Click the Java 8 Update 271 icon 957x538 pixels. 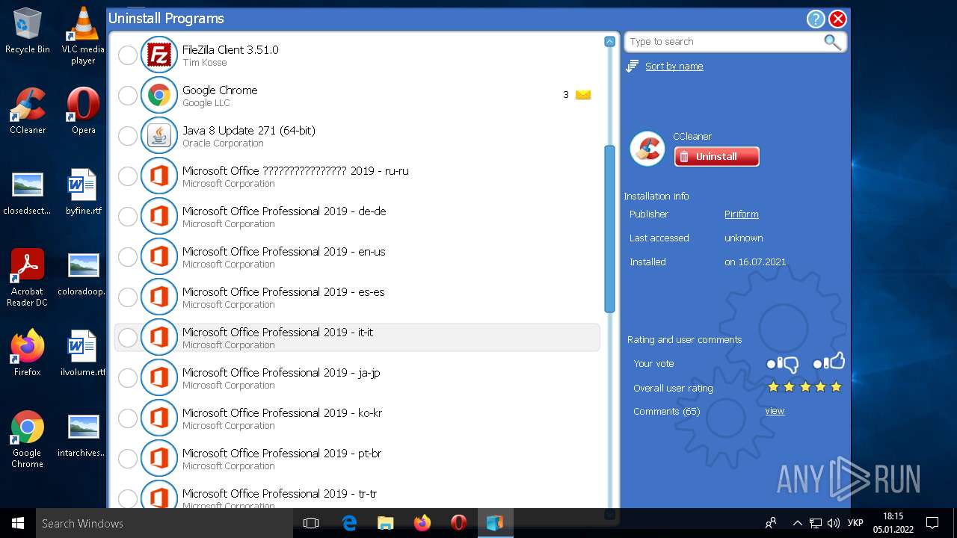pos(159,135)
